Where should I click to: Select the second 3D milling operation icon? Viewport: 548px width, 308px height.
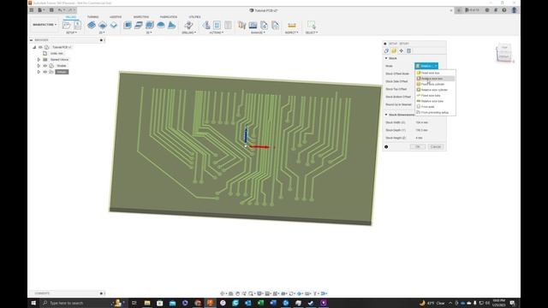pyautogui.click(x=139, y=25)
